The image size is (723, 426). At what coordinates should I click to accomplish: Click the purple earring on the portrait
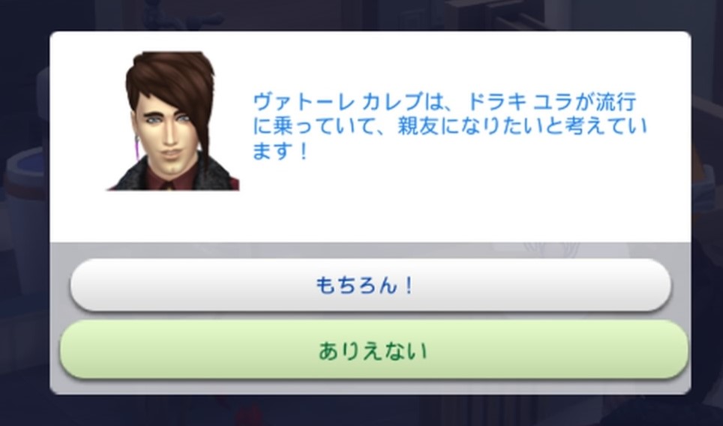pyautogui.click(x=137, y=146)
